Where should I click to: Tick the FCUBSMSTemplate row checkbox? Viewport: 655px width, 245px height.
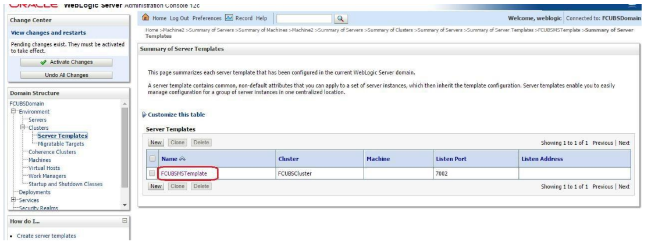(152, 173)
